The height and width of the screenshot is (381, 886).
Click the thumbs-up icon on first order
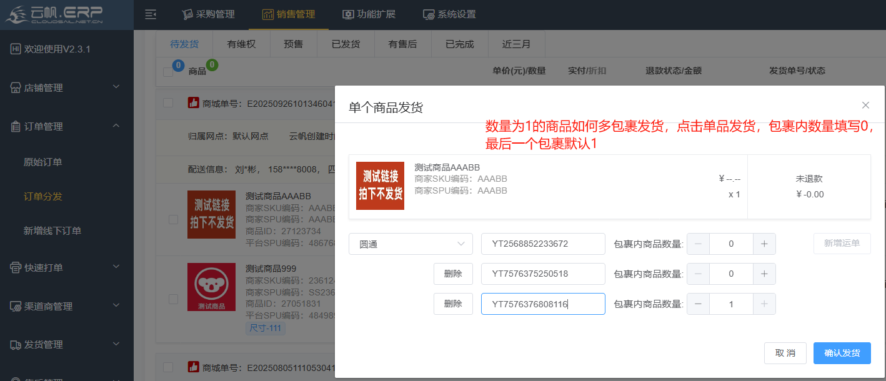click(194, 103)
